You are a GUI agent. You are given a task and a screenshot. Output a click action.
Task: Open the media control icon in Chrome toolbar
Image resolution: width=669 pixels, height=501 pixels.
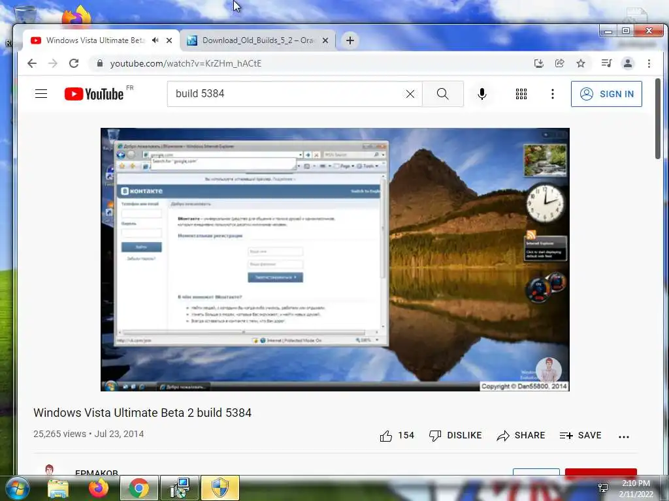606,63
